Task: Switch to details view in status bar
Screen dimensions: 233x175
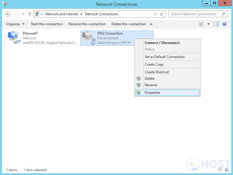Action: (220, 169)
